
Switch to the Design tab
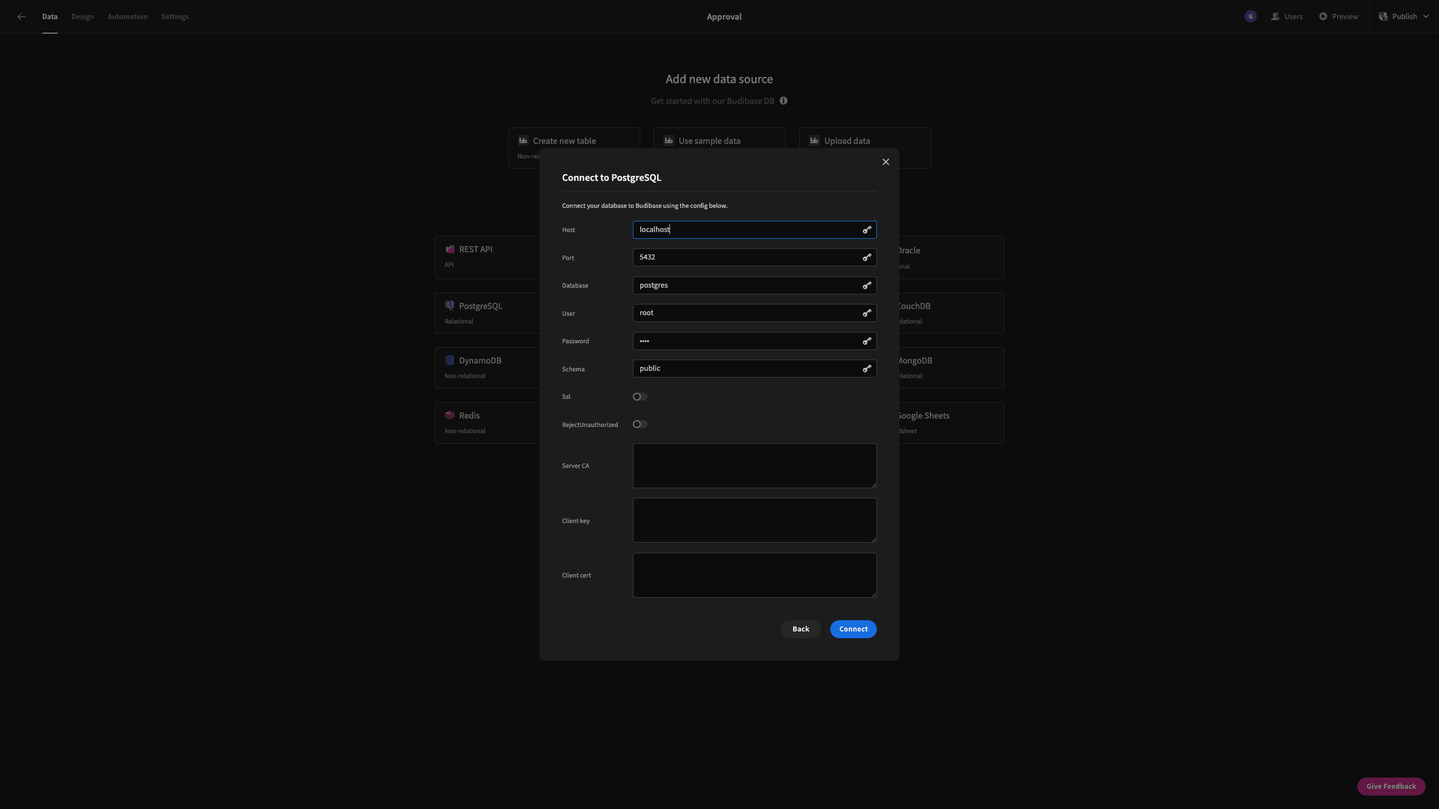click(x=82, y=17)
